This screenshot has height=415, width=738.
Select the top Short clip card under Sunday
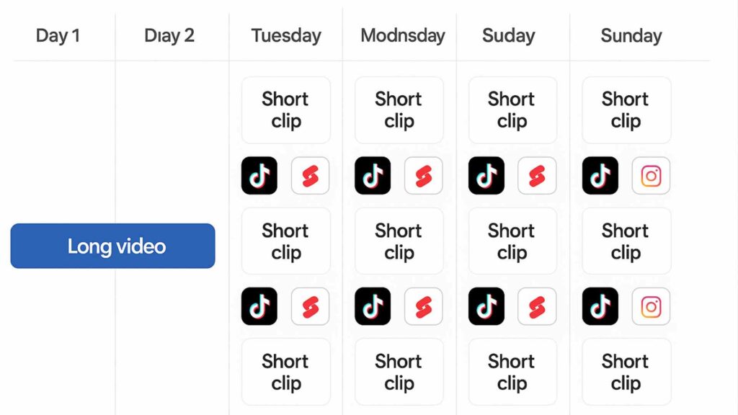pyautogui.click(x=626, y=110)
